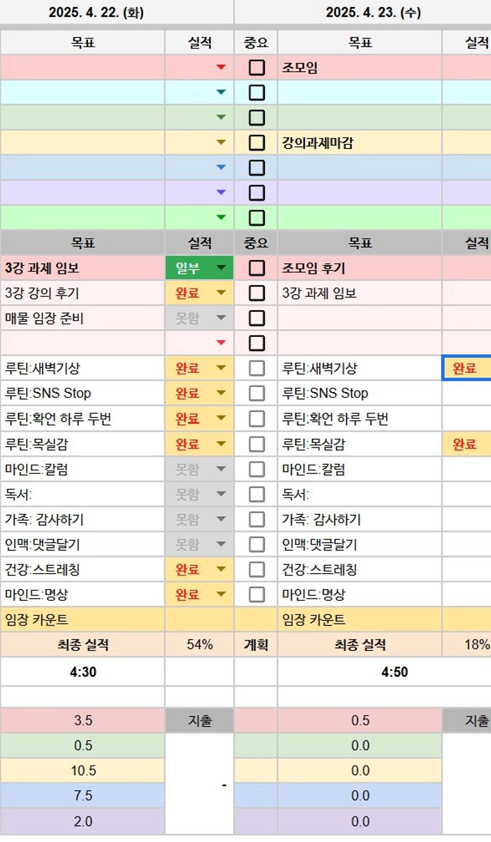Select the 2025. 4. 23. (수) date header
The width and height of the screenshot is (491, 842).
click(373, 12)
